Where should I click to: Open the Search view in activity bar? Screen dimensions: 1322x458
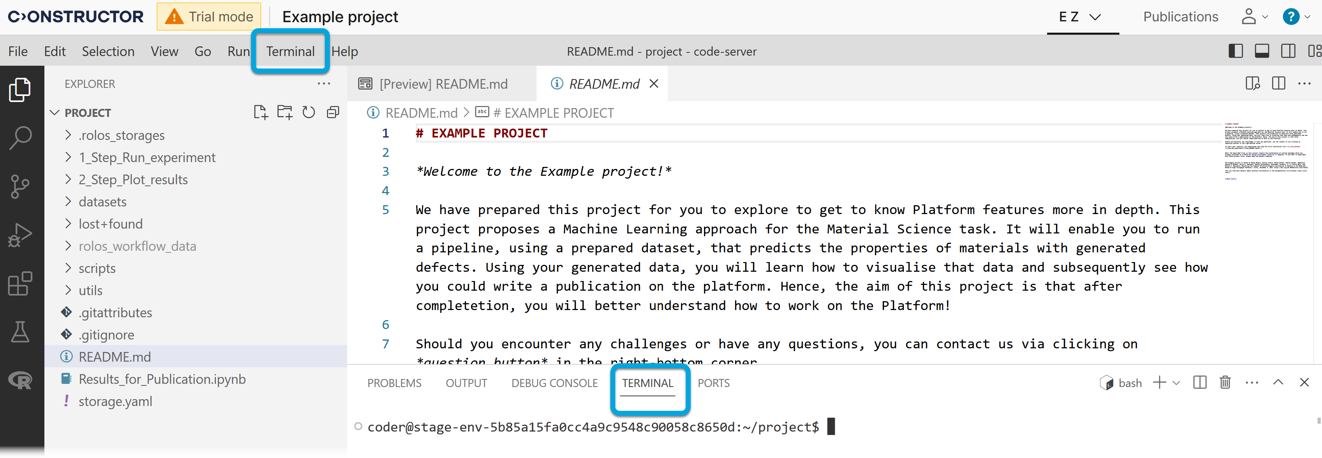[21, 137]
